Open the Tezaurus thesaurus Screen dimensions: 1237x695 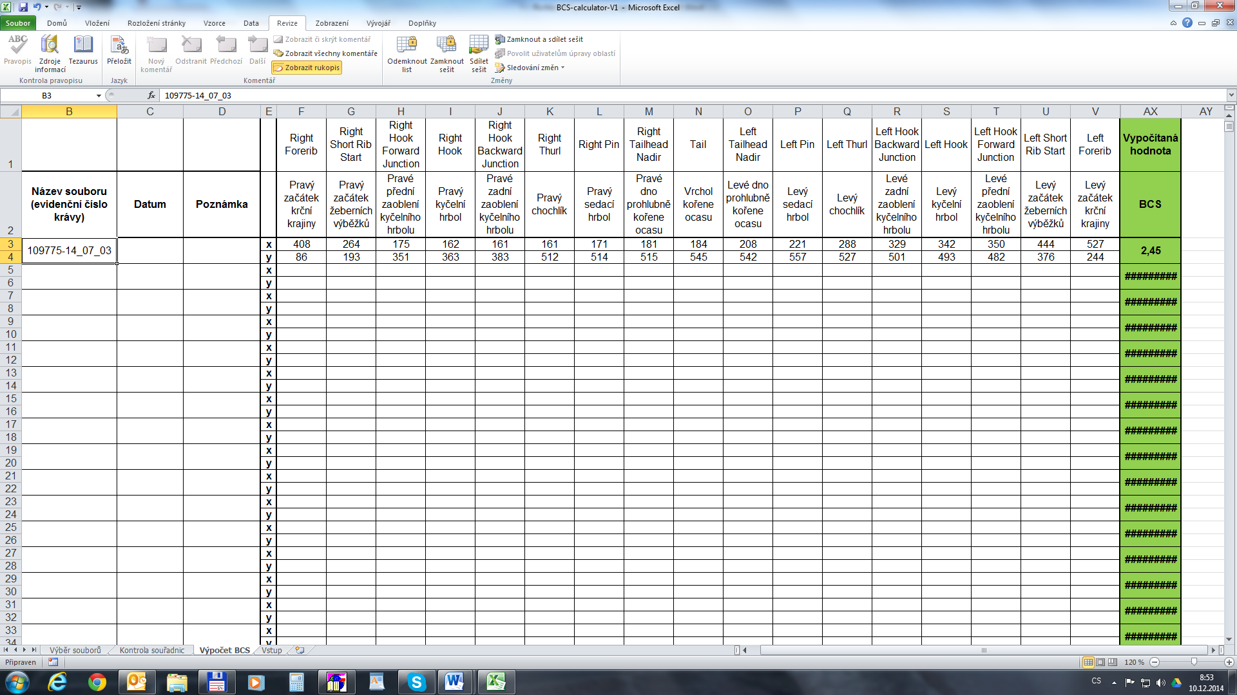point(83,51)
